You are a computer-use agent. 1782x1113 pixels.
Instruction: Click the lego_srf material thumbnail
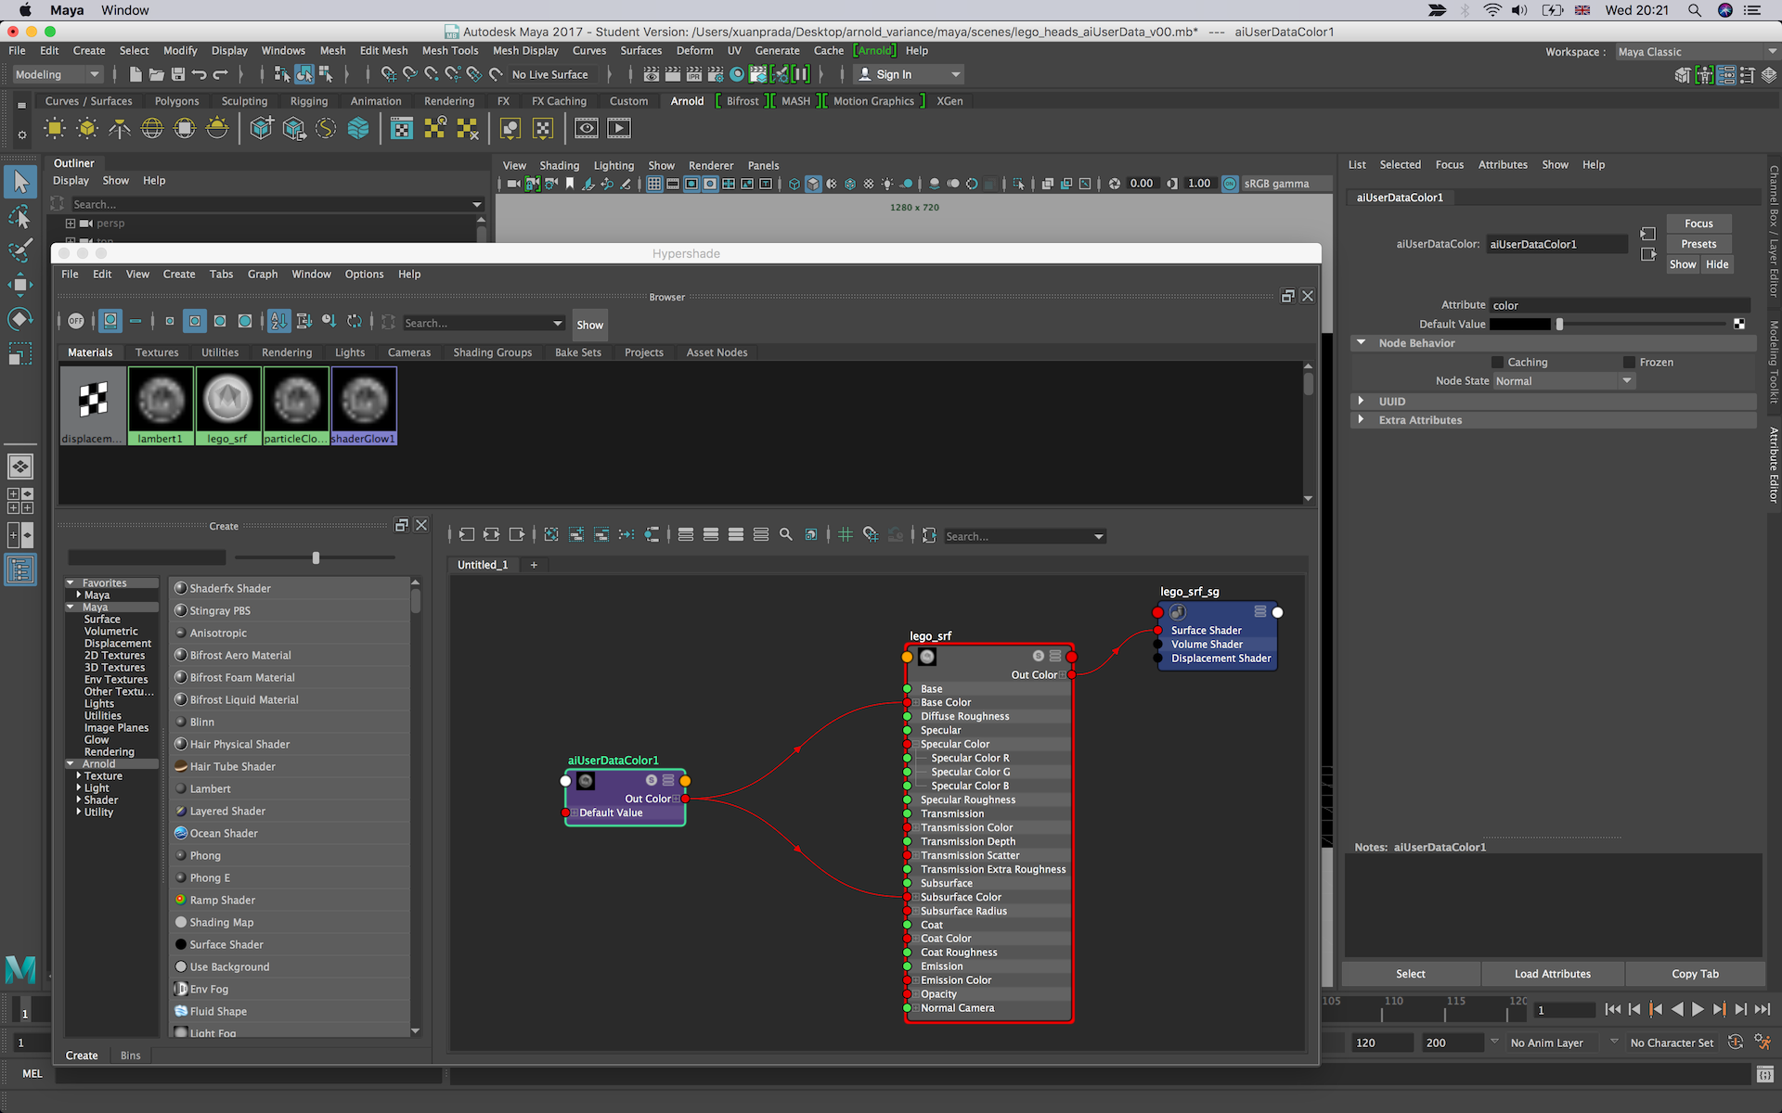click(x=227, y=405)
